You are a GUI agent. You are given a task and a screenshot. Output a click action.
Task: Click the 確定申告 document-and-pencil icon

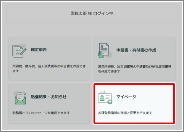(20, 51)
